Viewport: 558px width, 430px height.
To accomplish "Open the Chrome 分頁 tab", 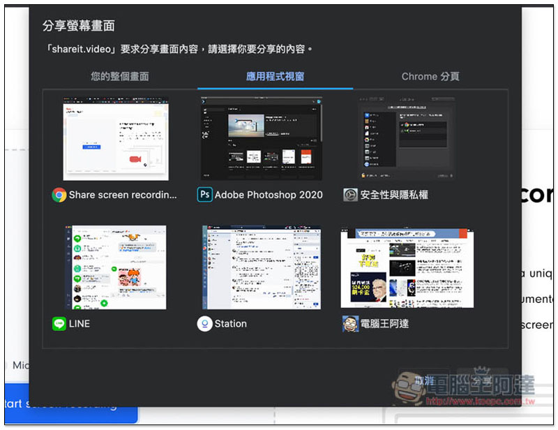I will pos(430,76).
